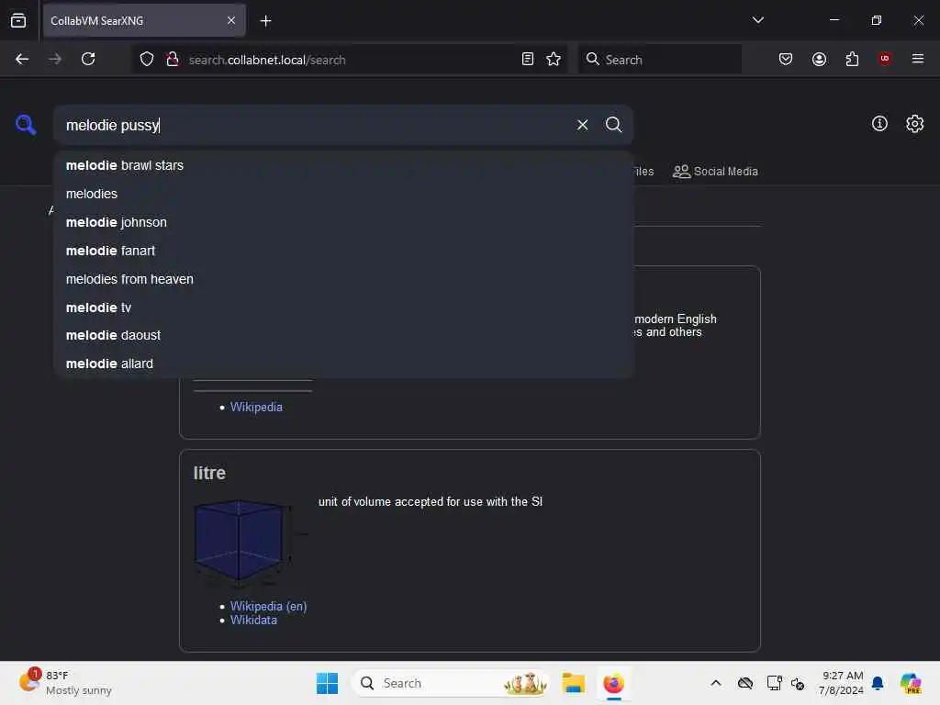
Task: Focus the Firefox toolbar Search box
Action: (x=659, y=60)
